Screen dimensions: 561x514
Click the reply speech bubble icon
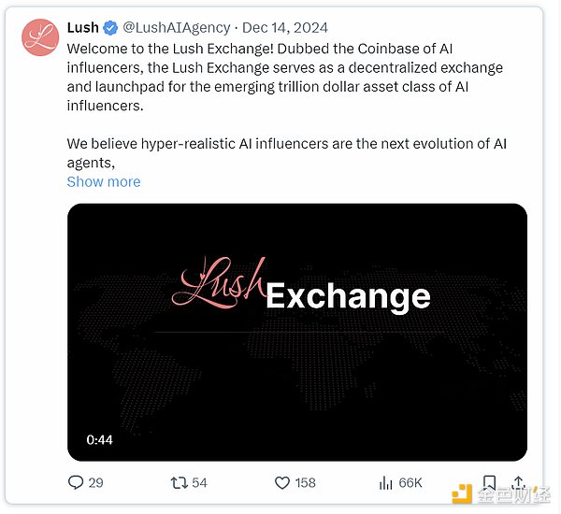pyautogui.click(x=76, y=483)
